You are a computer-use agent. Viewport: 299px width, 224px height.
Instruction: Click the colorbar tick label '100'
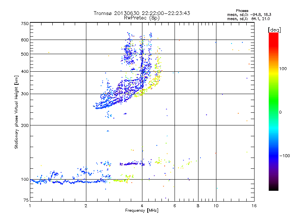(283, 69)
